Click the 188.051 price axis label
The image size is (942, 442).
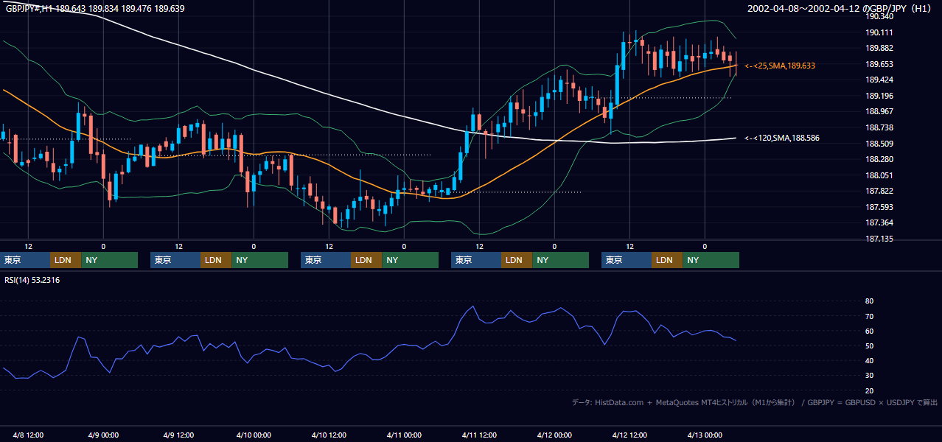[881, 175]
